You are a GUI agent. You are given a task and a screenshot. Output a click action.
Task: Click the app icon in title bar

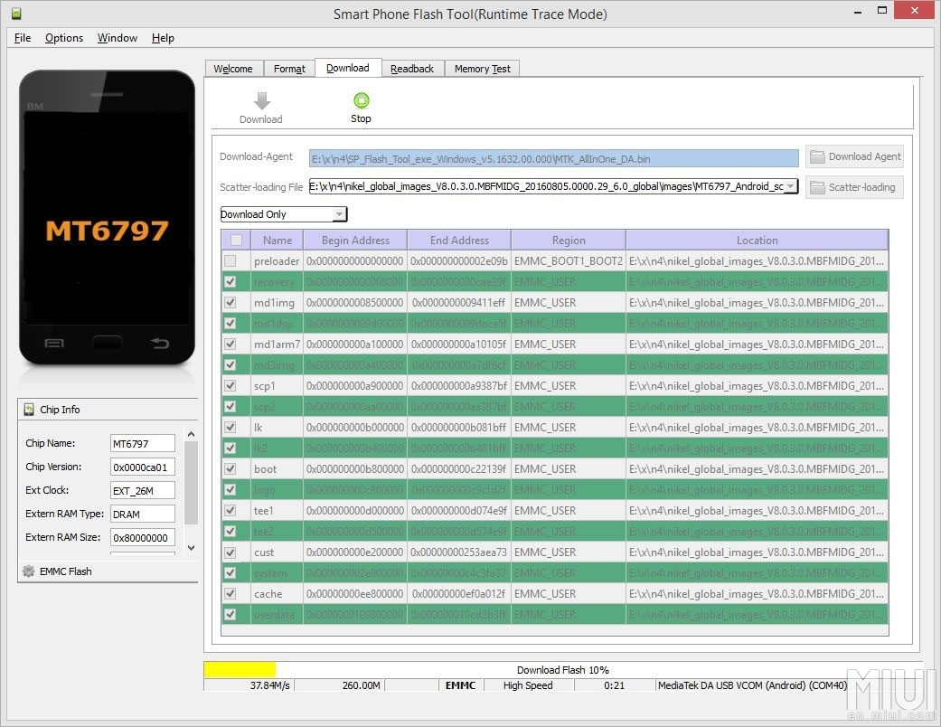[x=15, y=14]
